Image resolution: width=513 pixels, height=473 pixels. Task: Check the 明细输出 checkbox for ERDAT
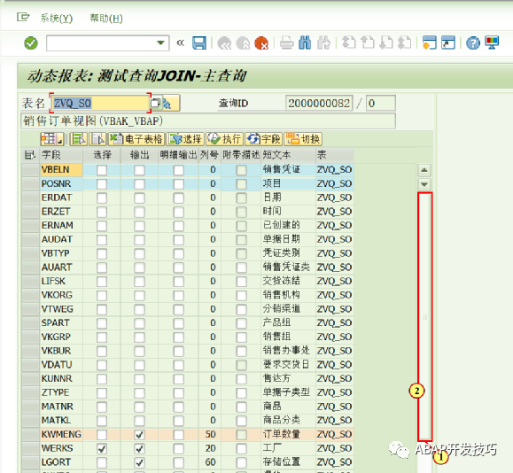coord(179,198)
